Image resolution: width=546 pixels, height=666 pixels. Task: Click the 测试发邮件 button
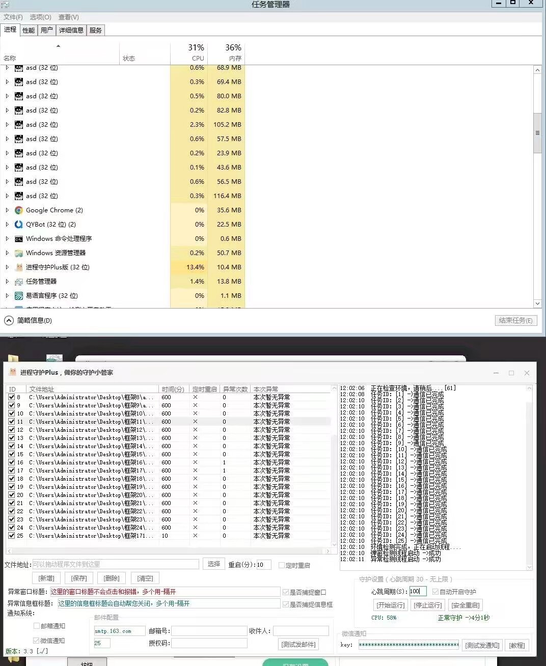pos(298,644)
